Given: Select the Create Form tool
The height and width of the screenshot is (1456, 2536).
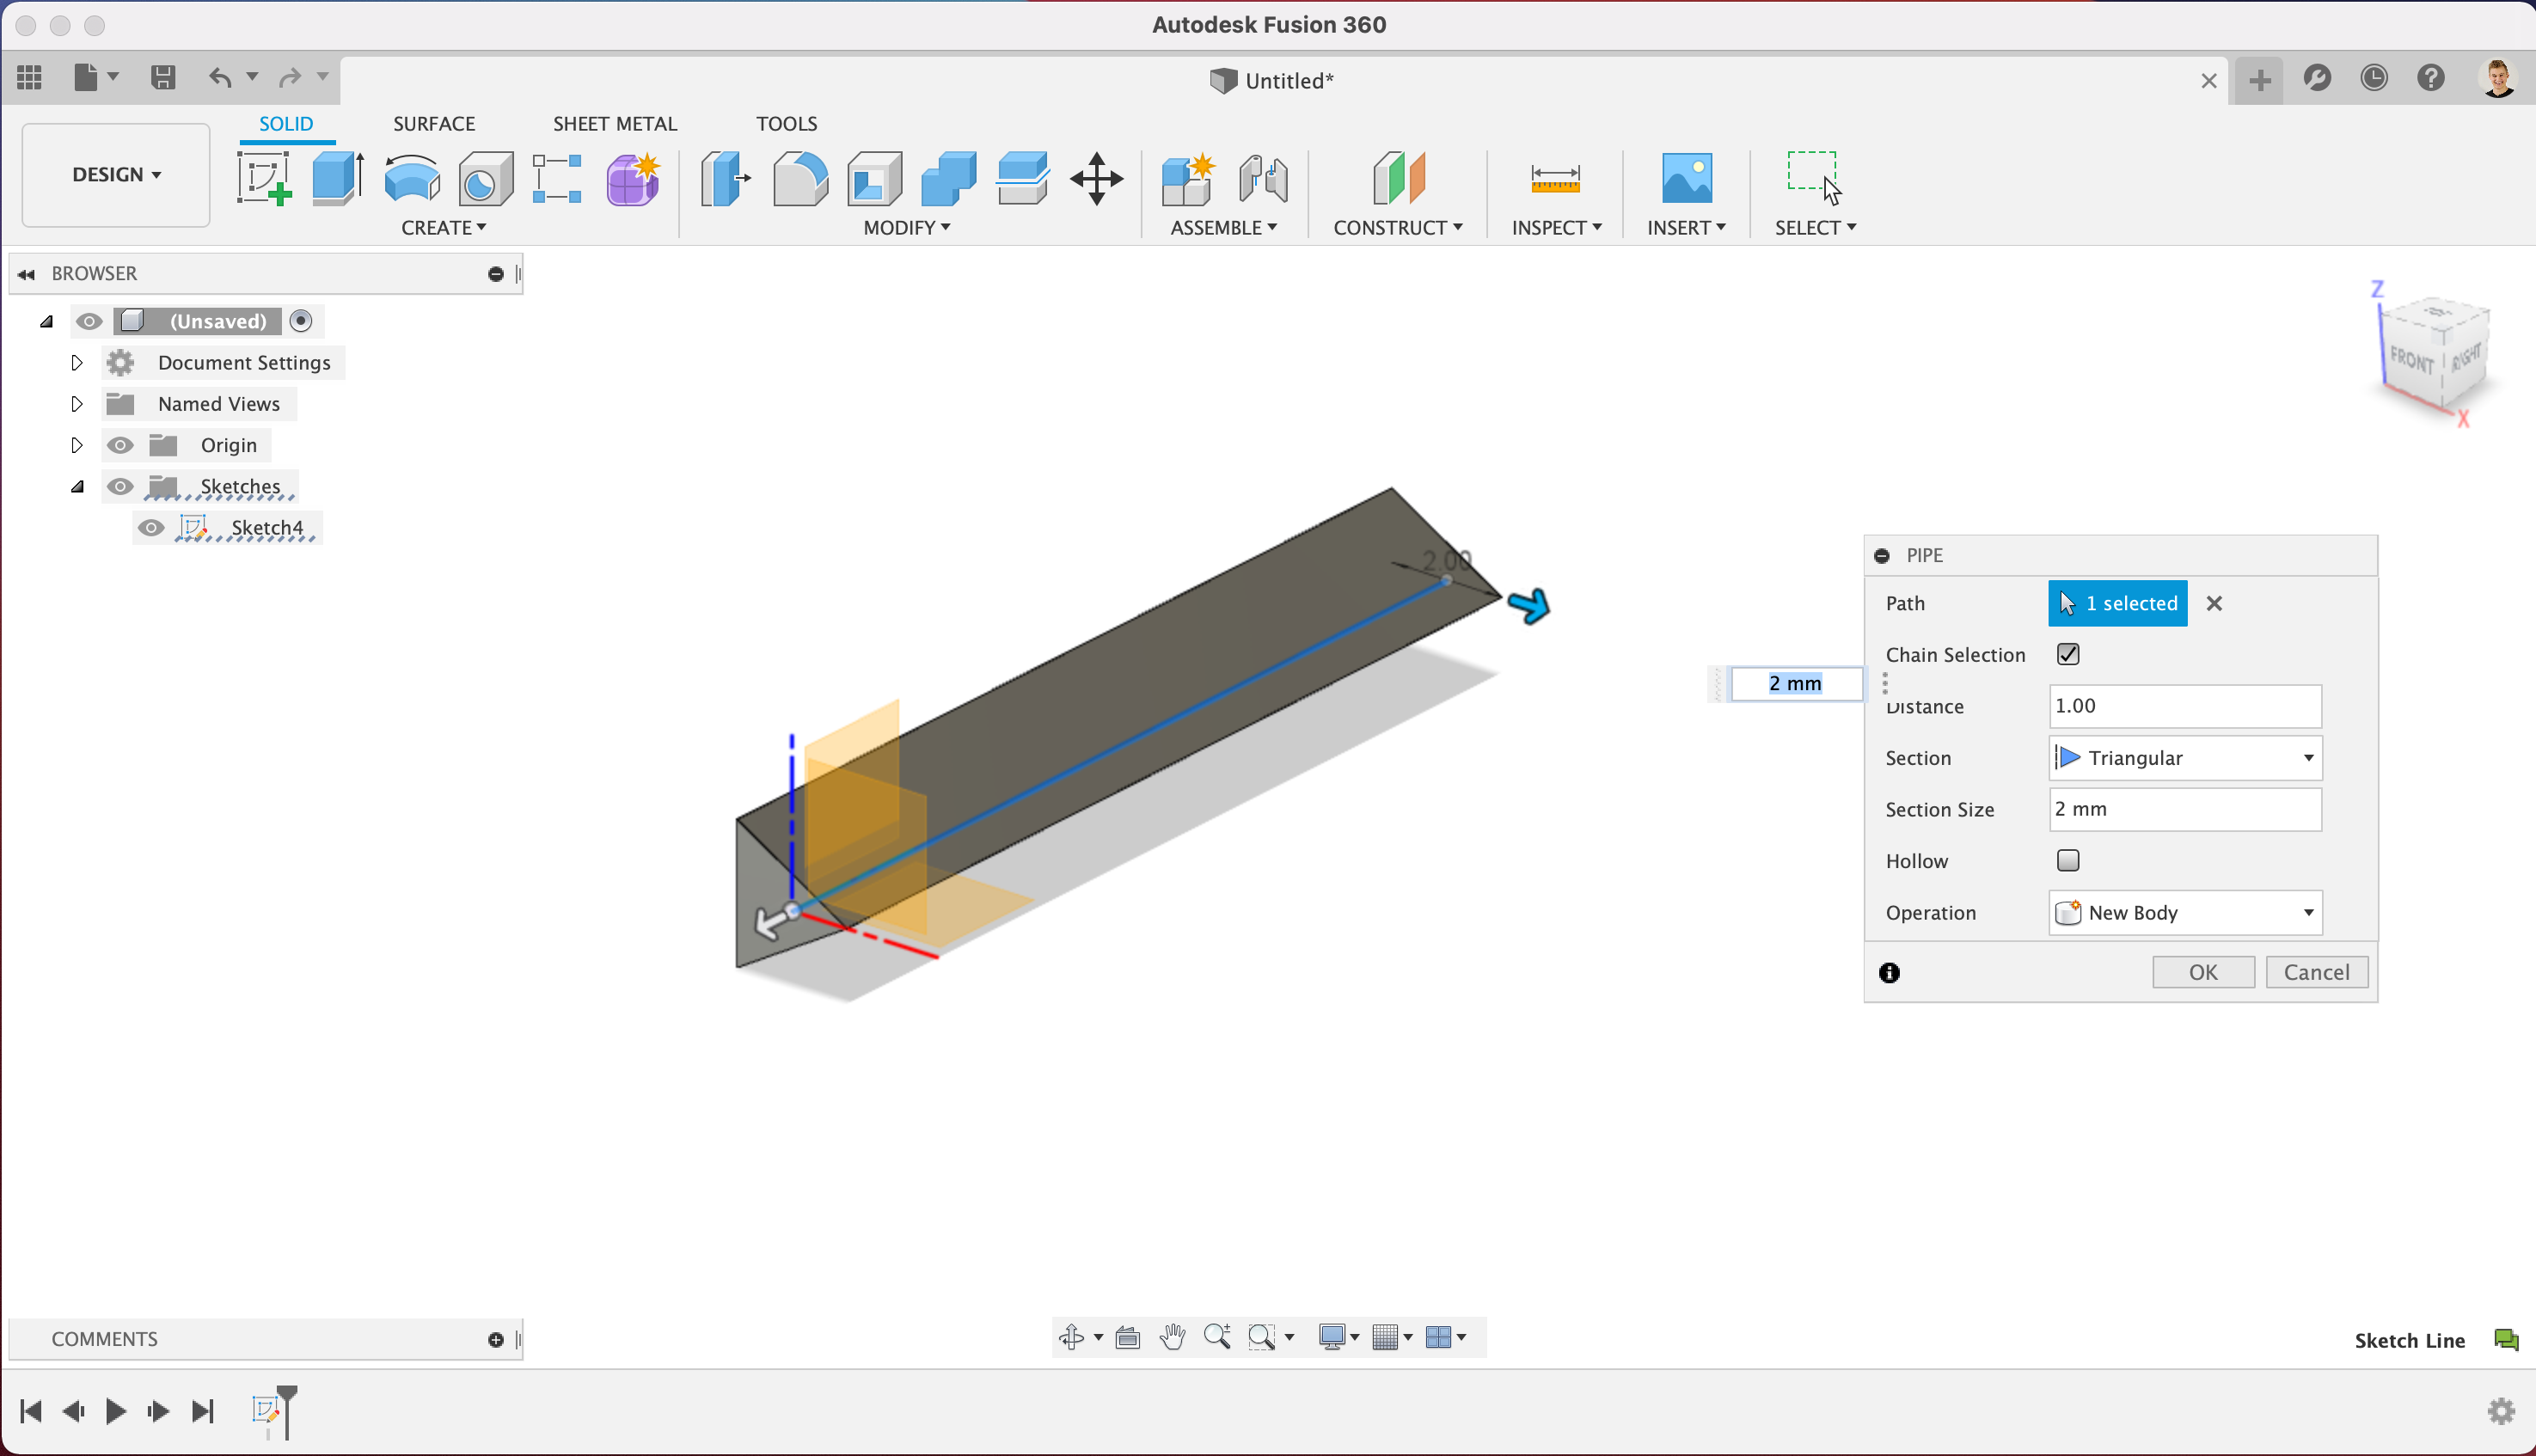Looking at the screenshot, I should (x=634, y=179).
